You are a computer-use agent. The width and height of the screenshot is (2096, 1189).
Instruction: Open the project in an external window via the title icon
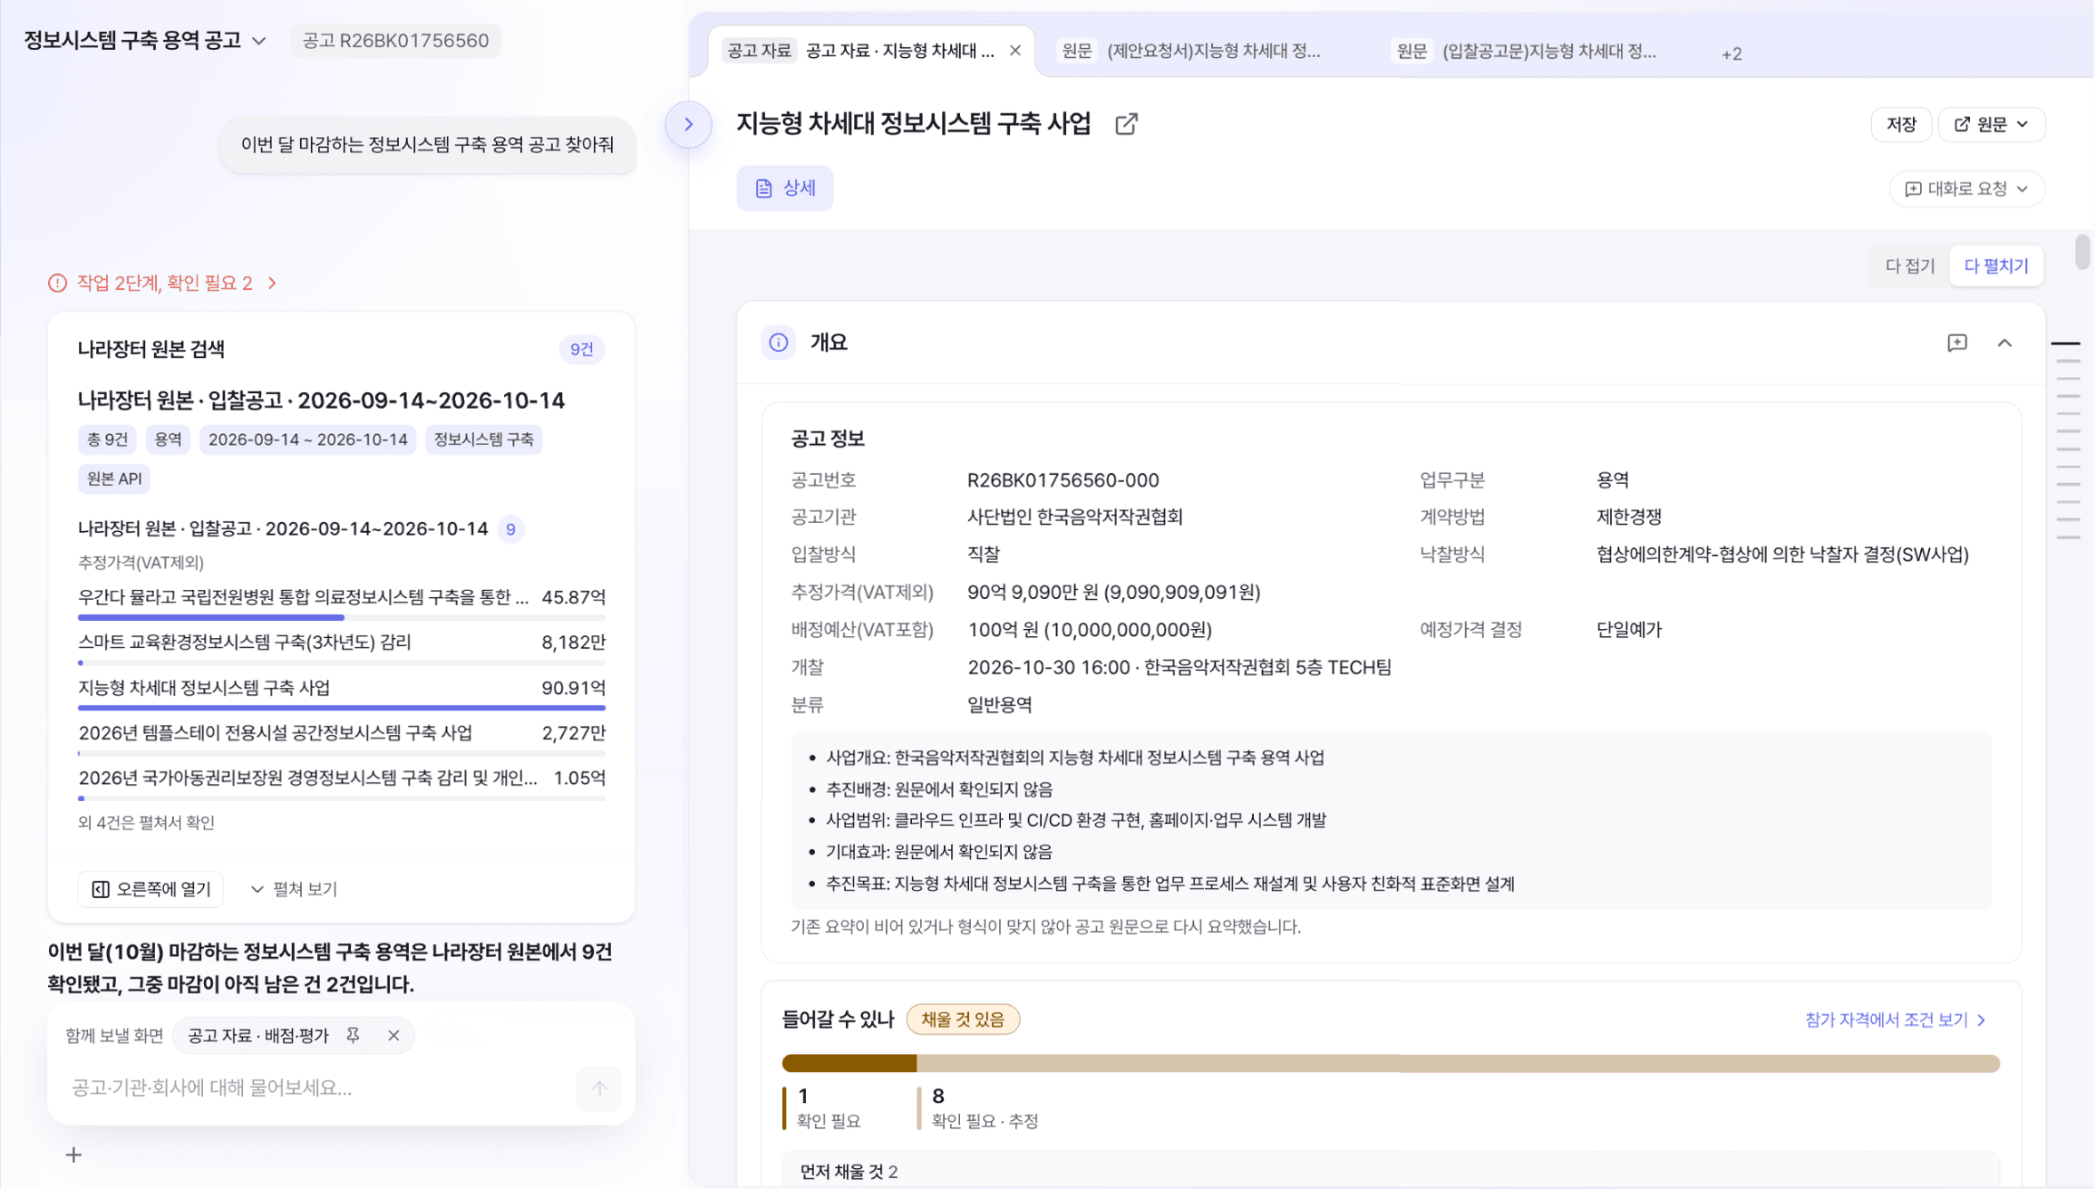tap(1126, 124)
